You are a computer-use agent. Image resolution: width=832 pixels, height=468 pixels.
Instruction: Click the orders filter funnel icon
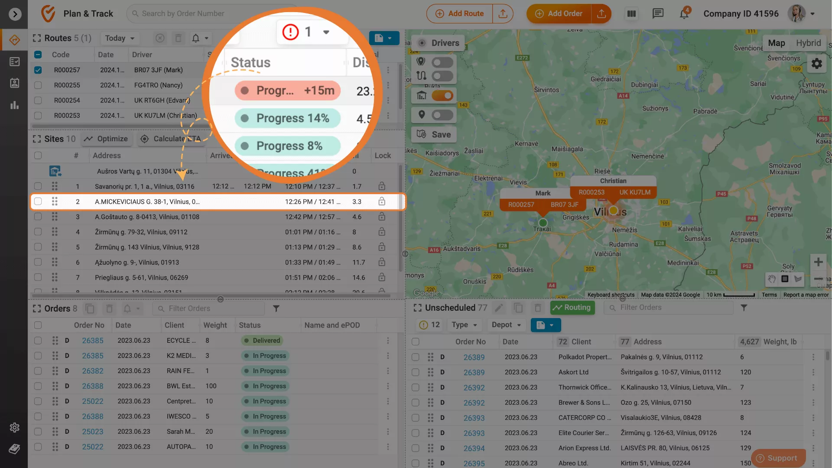tap(276, 309)
